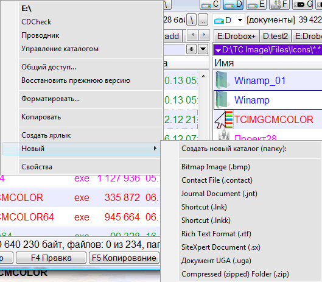Viewport: 322px width, 282px height.
Task: Select Проект28 file icon
Action: point(224,135)
